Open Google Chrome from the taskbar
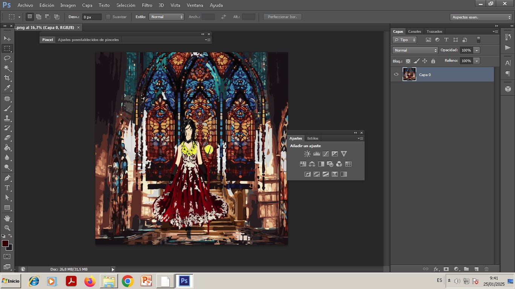This screenshot has height=289, width=515. click(127, 281)
